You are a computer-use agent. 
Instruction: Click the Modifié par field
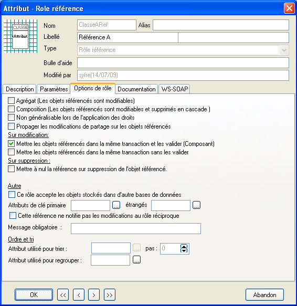[x=183, y=75]
